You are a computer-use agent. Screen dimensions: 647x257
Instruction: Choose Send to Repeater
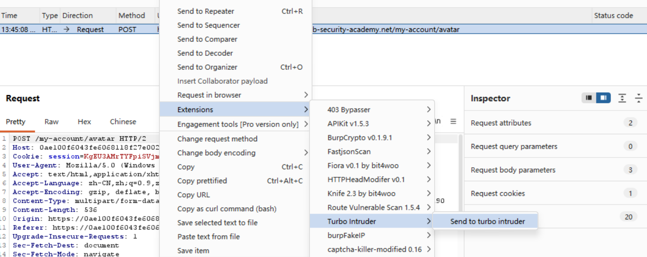click(235, 11)
